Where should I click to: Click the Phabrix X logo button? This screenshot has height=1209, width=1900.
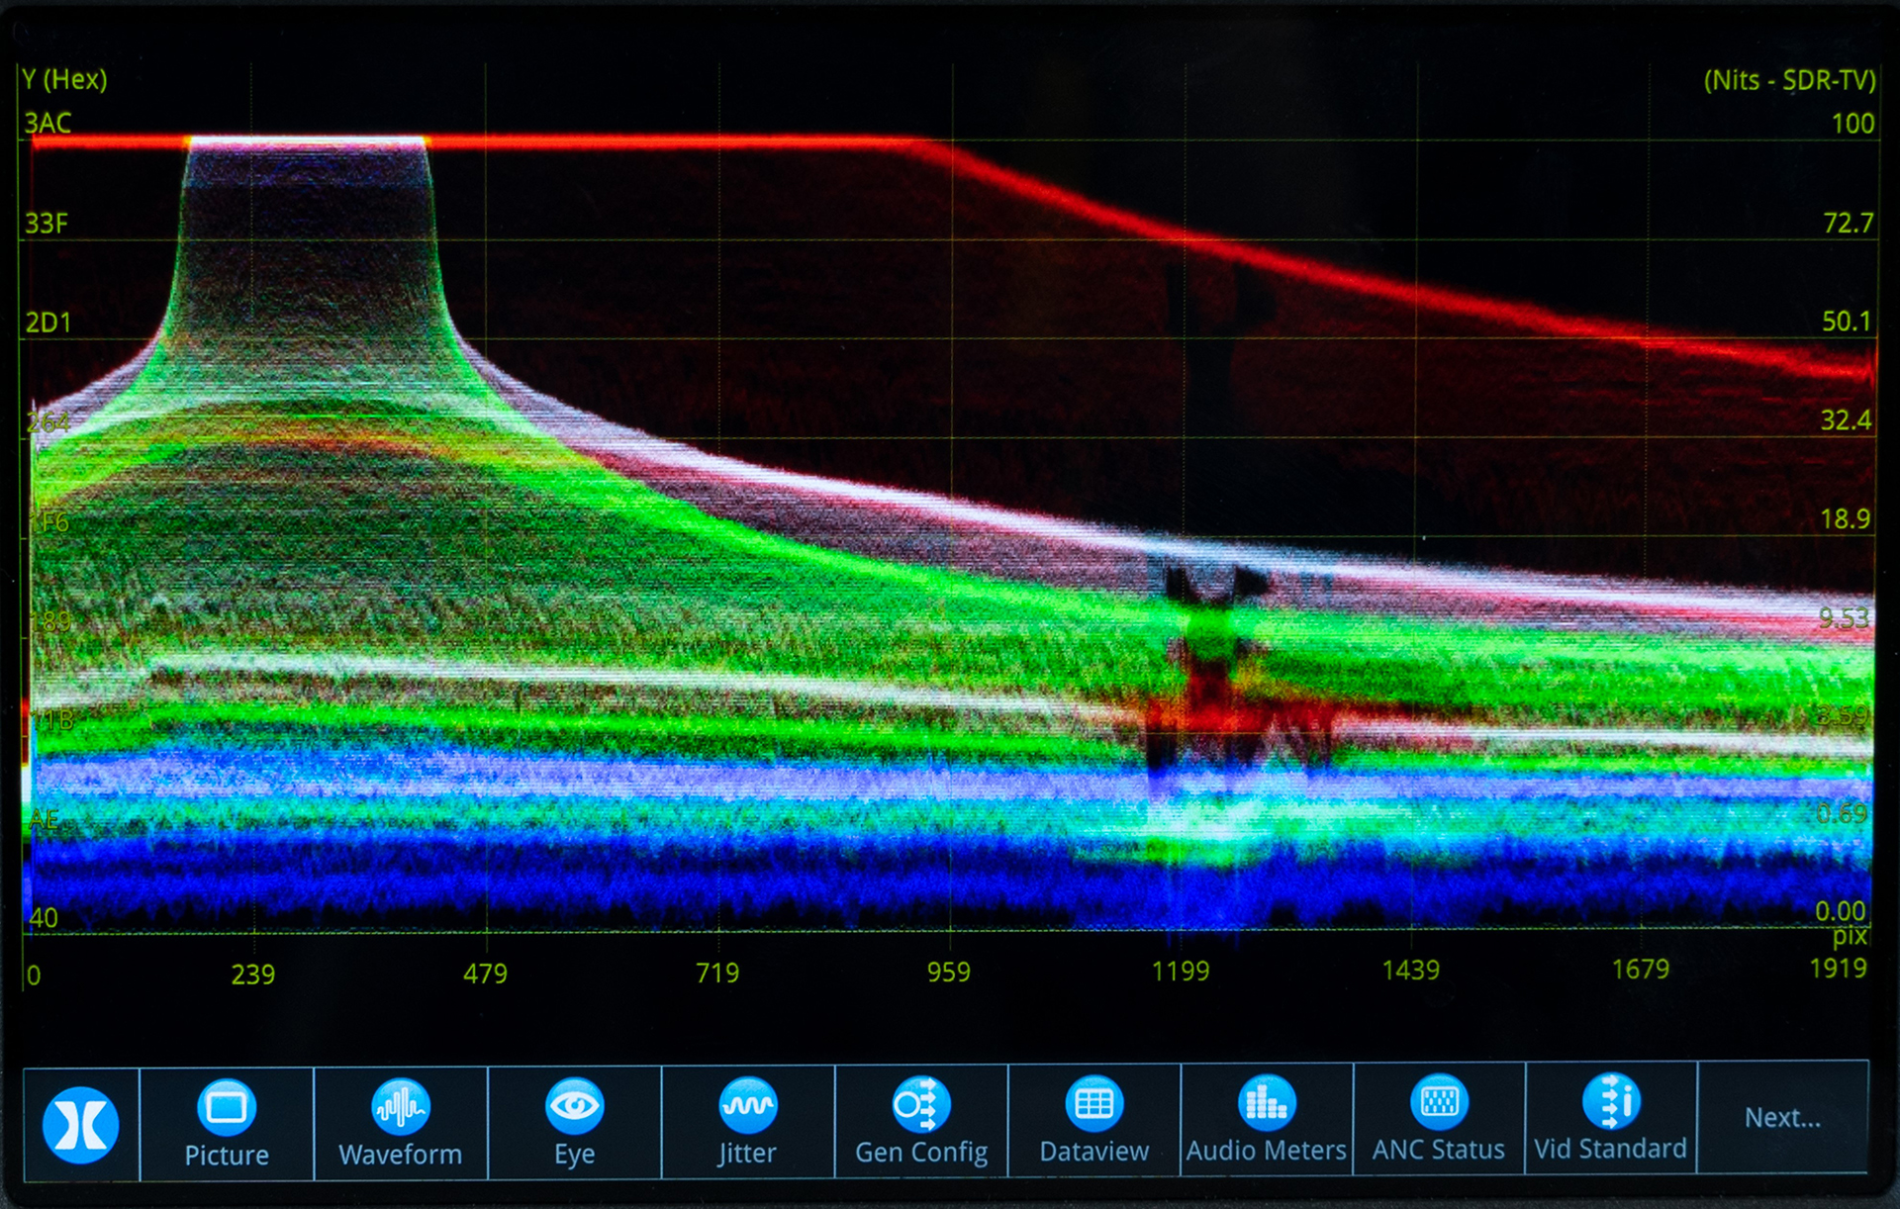coord(81,1125)
